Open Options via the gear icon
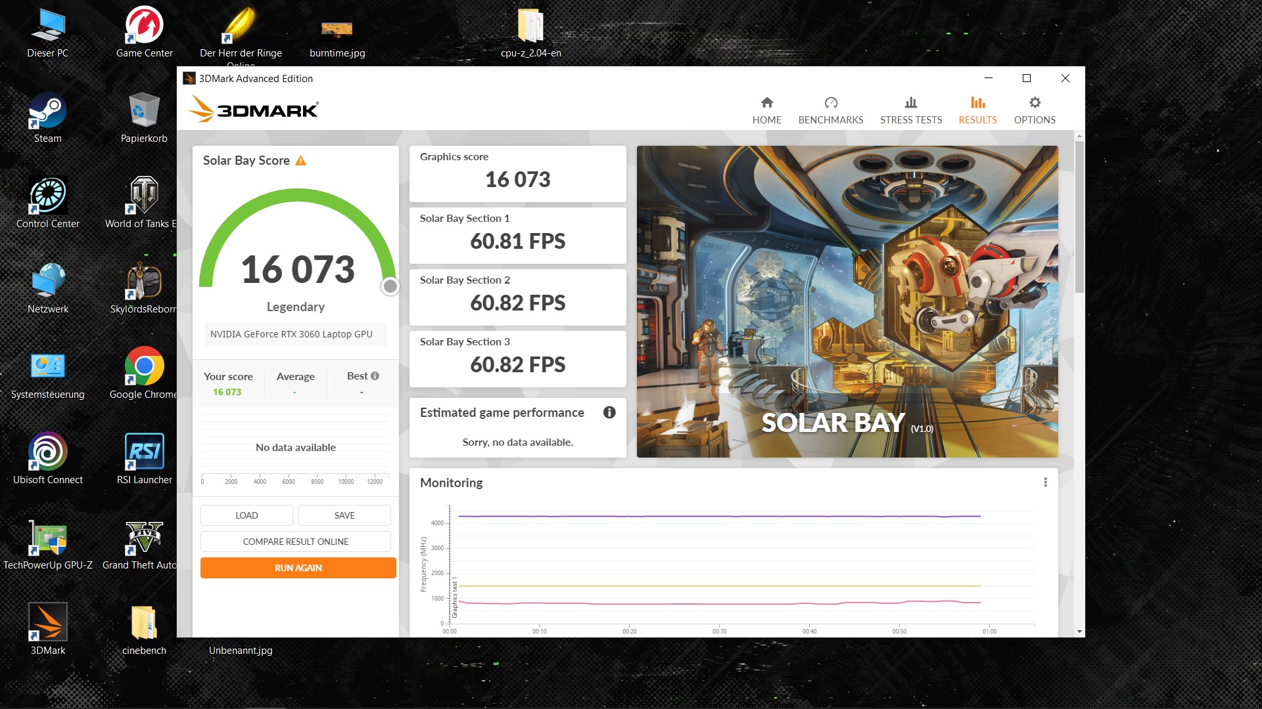 1035,103
